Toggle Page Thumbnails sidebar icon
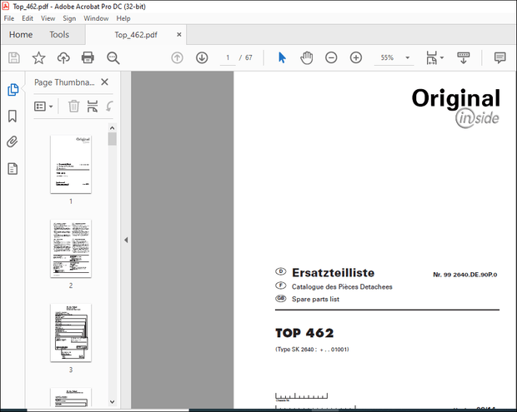The image size is (517, 412). pyautogui.click(x=13, y=90)
